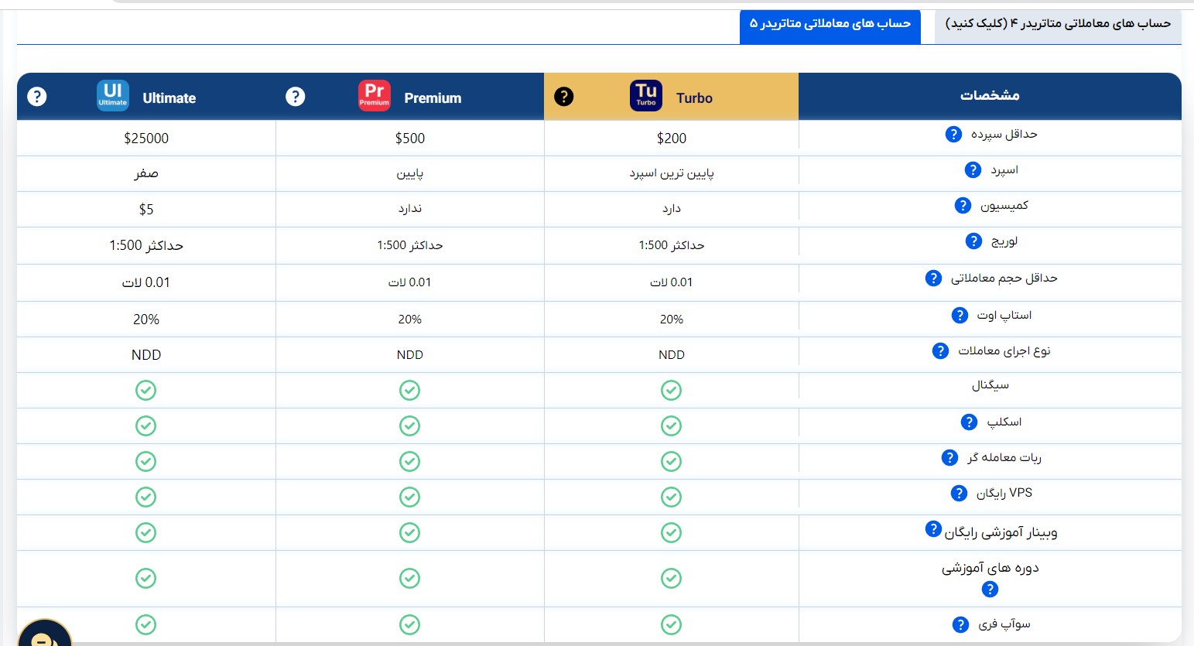The height and width of the screenshot is (646, 1194).
Task: Click the دوره های آموزشی row label
Action: coord(990,569)
